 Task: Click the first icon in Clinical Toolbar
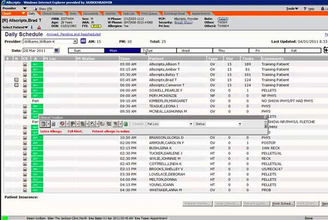click(44, 124)
